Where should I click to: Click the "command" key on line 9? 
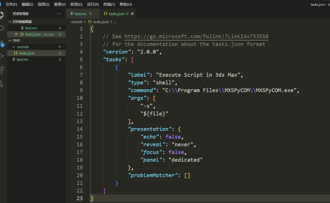(142, 90)
